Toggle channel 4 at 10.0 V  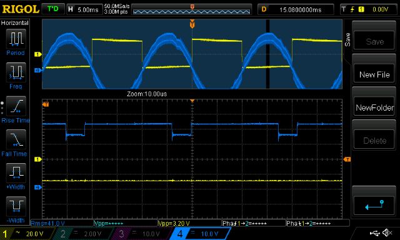pos(200,234)
